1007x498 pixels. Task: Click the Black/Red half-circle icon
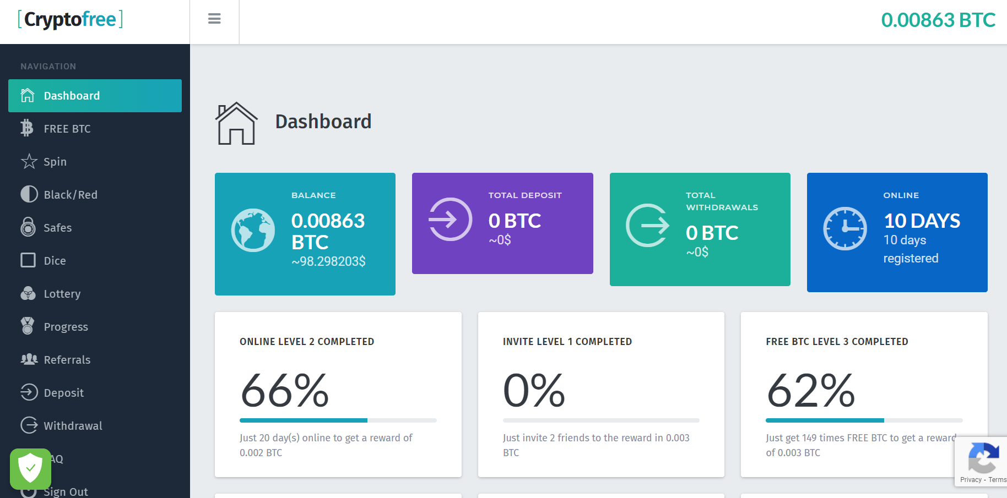[29, 194]
